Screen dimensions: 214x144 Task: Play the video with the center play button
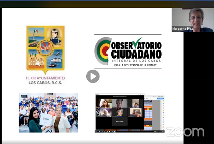pos(93,76)
